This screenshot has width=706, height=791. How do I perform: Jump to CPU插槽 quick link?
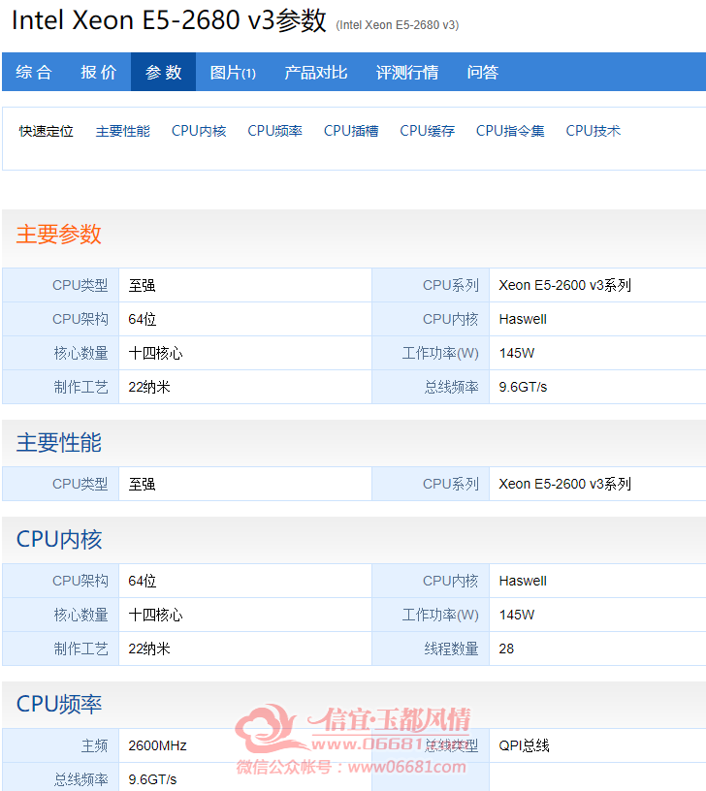pyautogui.click(x=351, y=131)
